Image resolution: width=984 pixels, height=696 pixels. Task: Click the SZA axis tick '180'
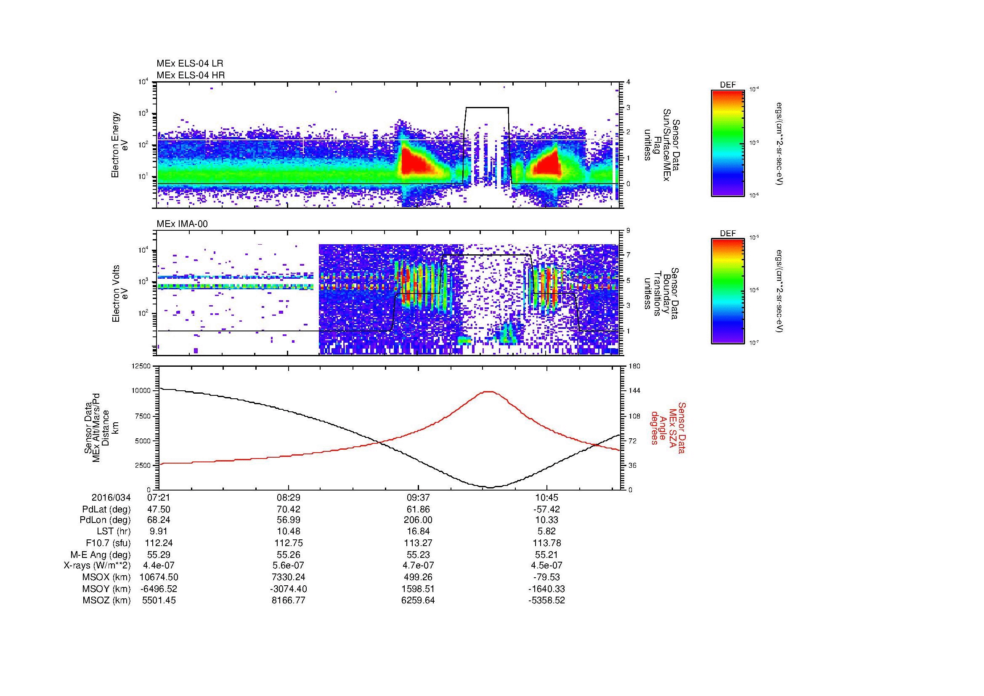[x=634, y=366]
